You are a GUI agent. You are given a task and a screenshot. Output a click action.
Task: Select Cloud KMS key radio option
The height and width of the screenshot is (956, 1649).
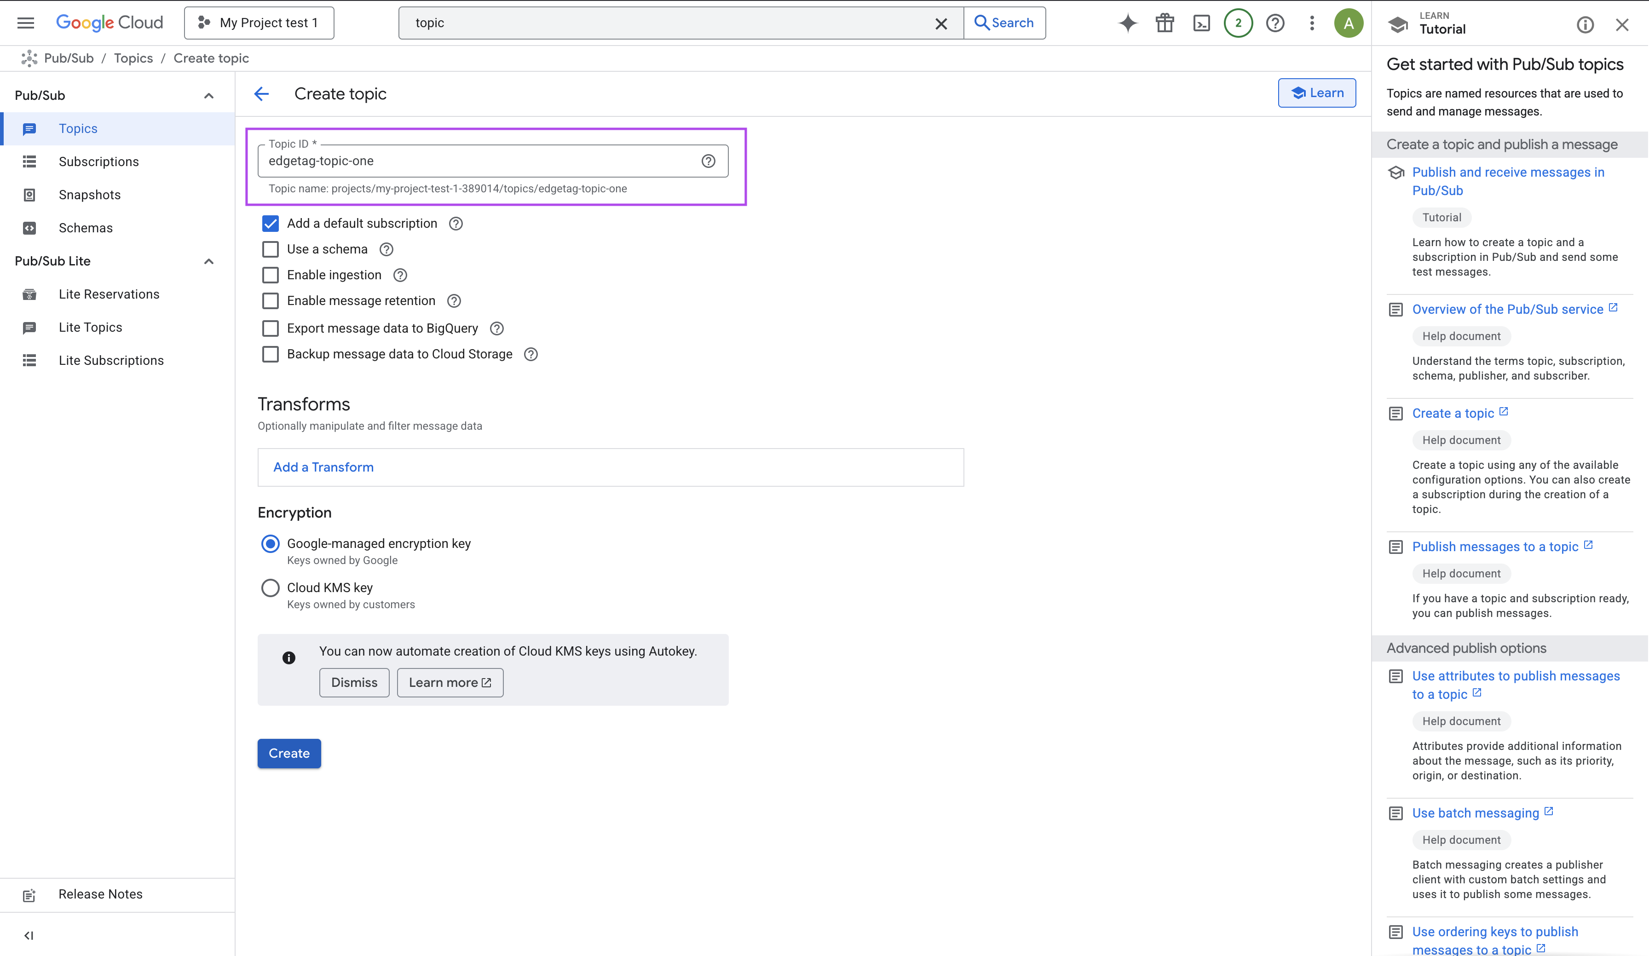tap(270, 587)
